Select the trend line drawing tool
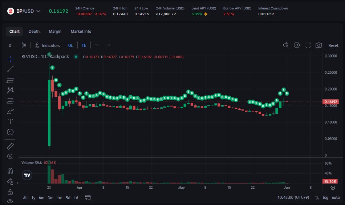 coord(10,69)
